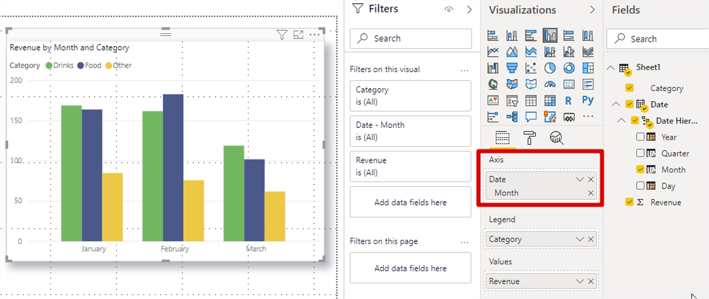Viewport: 709px width, 299px height.
Task: Select the scatter chart visualization
Action: pyautogui.click(x=531, y=68)
